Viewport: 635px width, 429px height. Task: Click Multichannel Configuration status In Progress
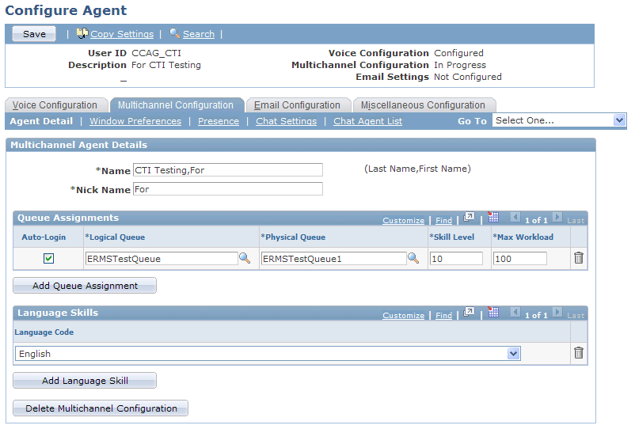point(460,65)
